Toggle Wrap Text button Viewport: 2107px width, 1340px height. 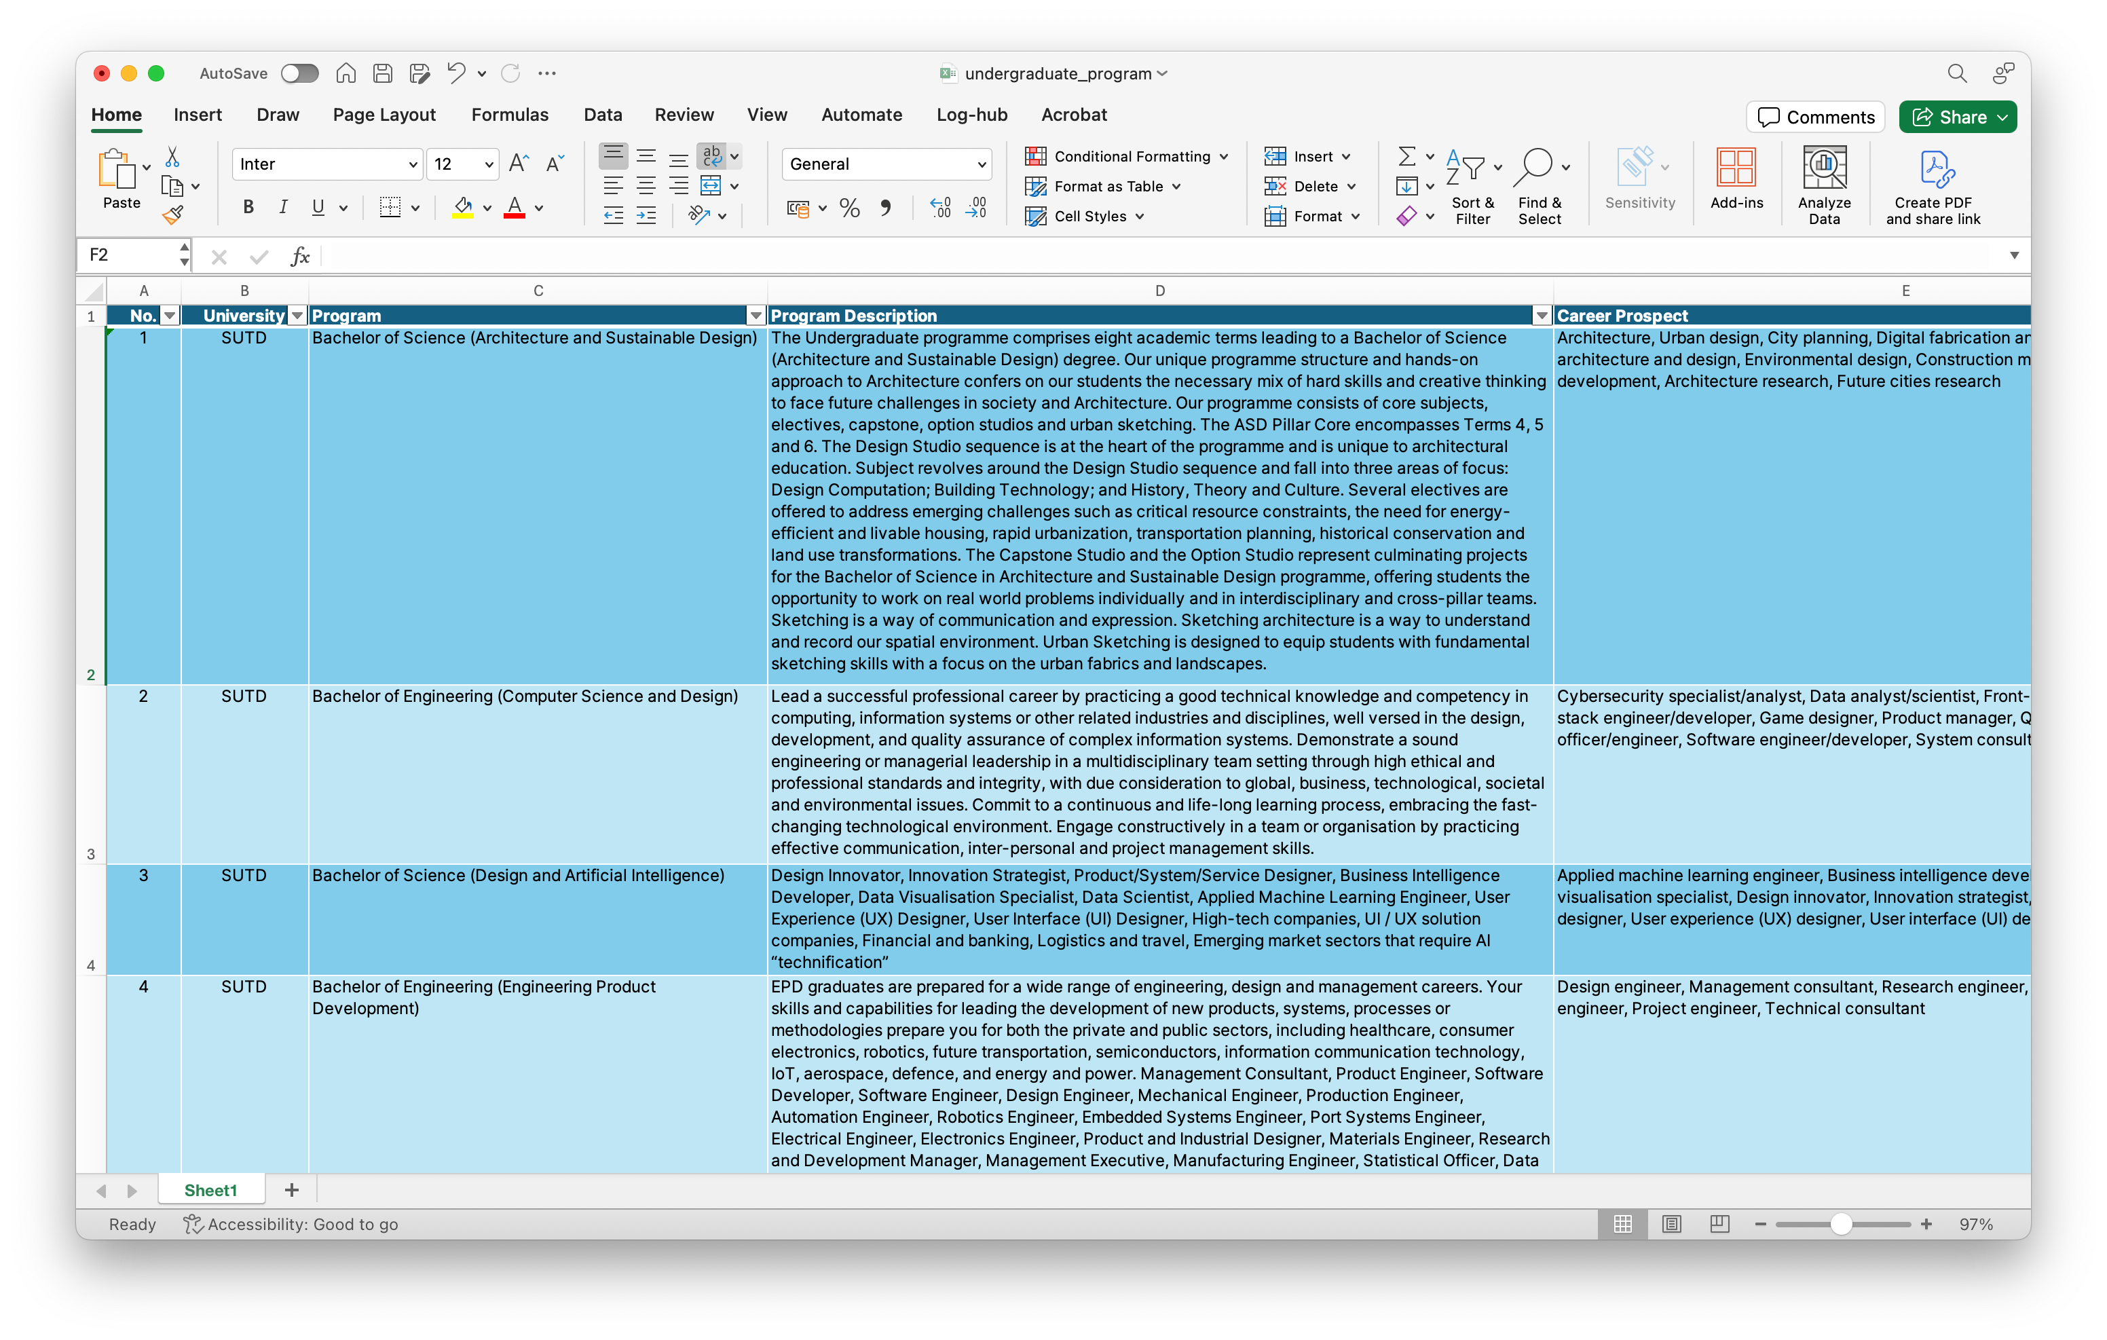[711, 156]
